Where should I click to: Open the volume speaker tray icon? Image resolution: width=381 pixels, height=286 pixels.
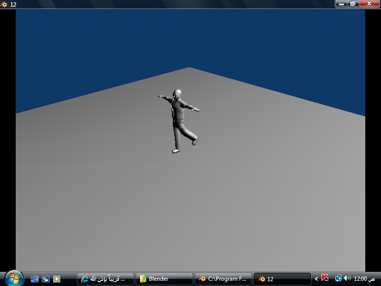pos(348,278)
